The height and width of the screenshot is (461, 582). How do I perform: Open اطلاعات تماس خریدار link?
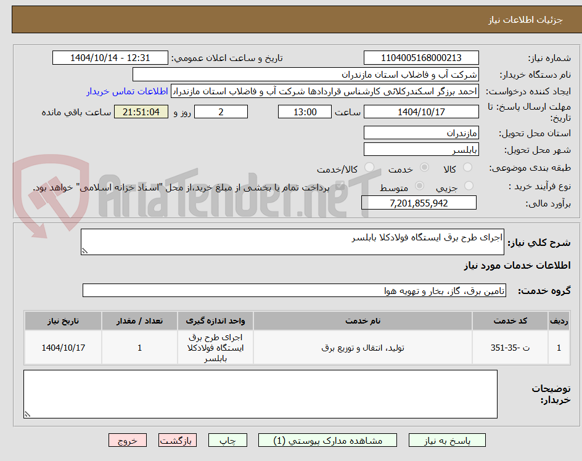[x=127, y=91]
